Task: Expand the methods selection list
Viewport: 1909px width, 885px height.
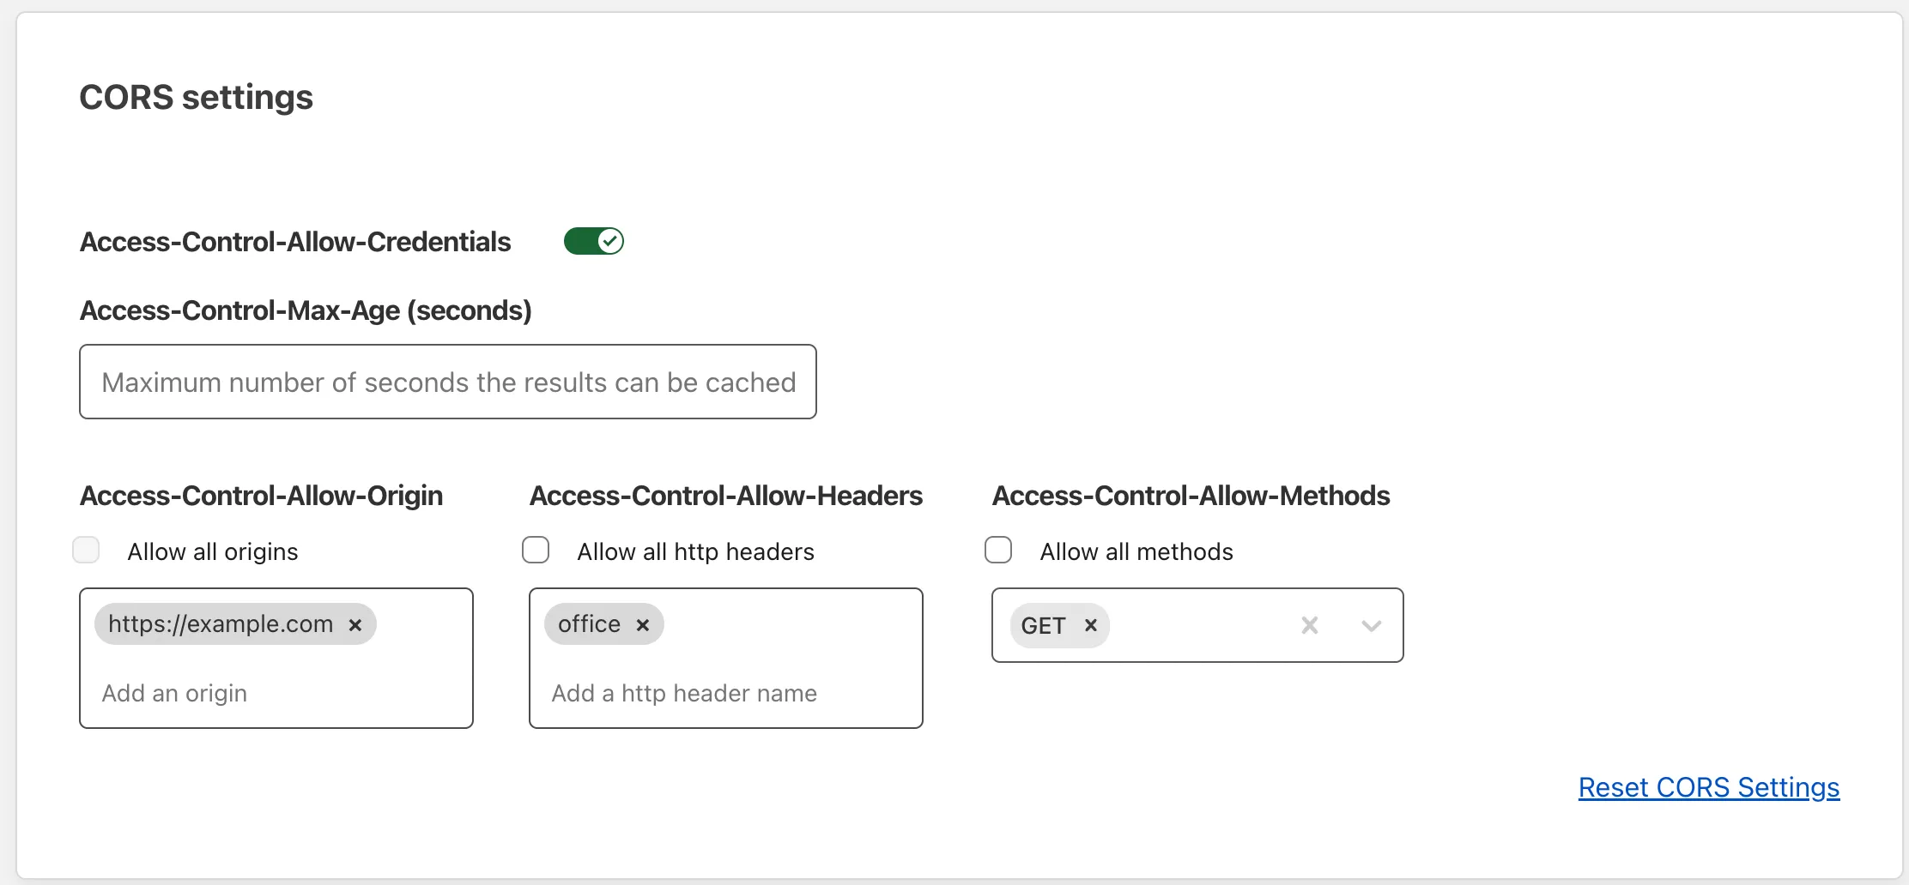Action: (x=1370, y=625)
